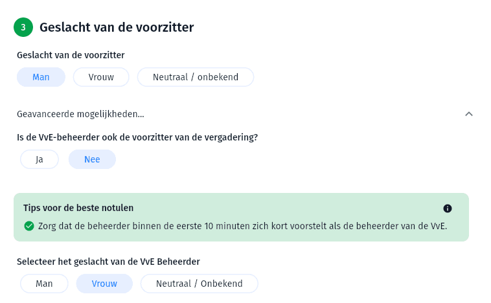Answer 'Ja' to VvE-beheerder as voorzitter
The image size is (491, 303).
tap(40, 159)
